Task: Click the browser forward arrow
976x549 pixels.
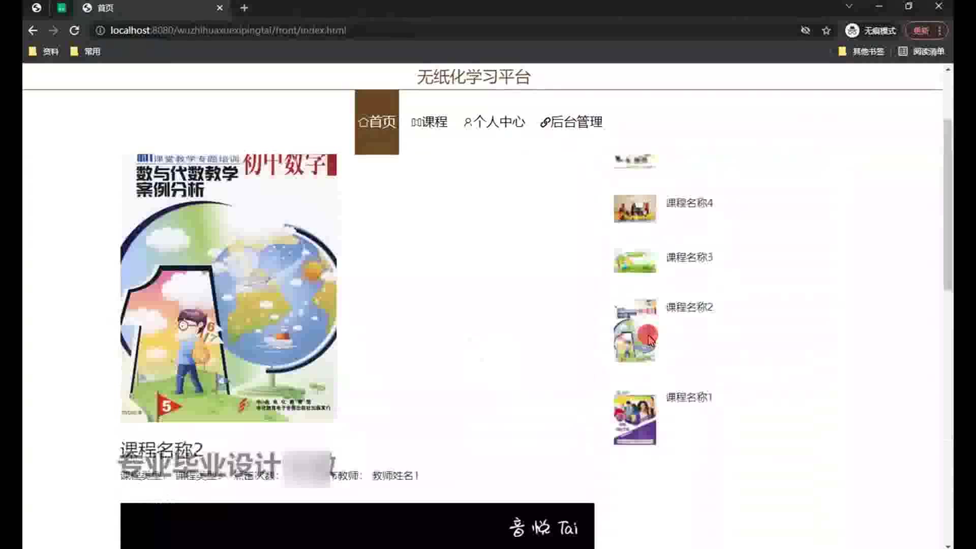Action: [53, 30]
